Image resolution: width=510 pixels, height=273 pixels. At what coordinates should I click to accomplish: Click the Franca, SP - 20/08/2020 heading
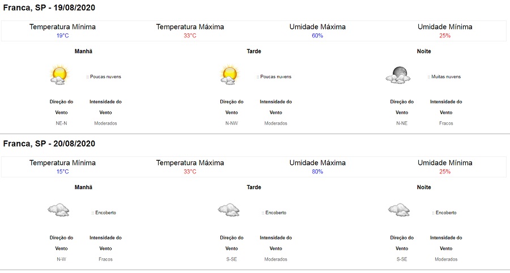click(x=49, y=144)
